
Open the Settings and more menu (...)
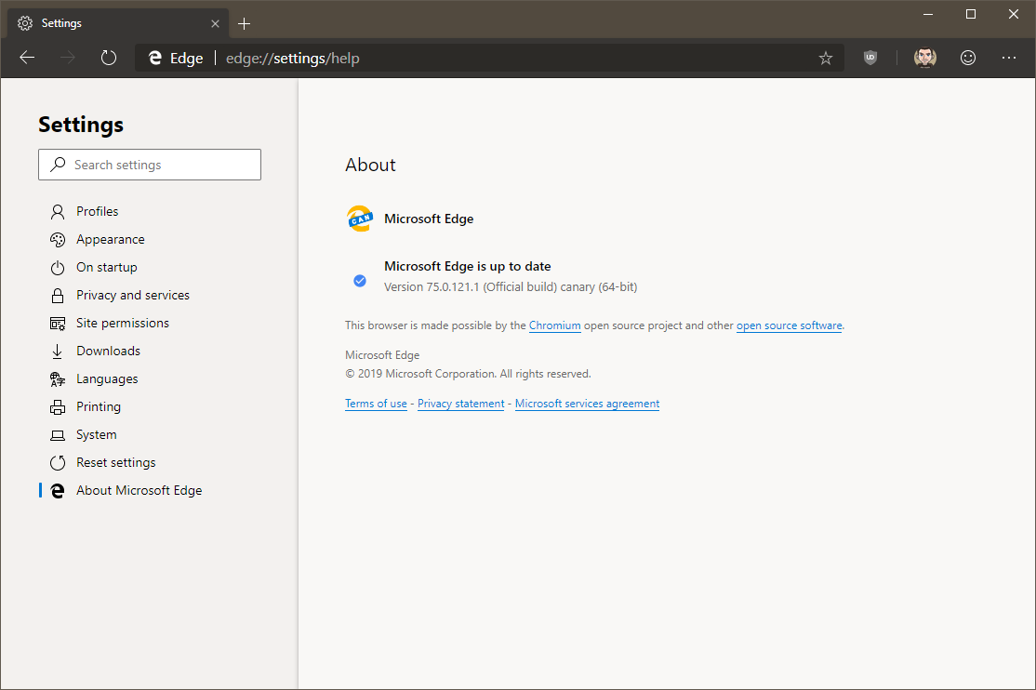(x=1009, y=58)
